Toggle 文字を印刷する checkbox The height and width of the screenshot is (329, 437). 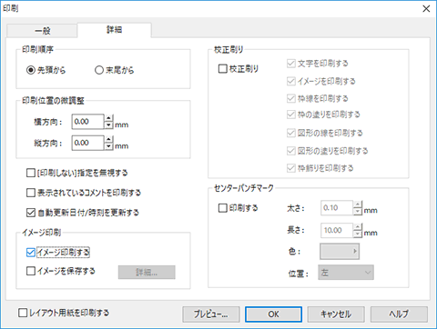(x=291, y=64)
